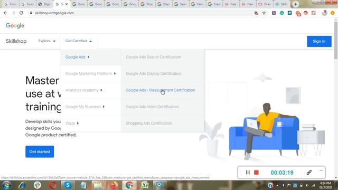Click the Skillshop home link
The height and width of the screenshot is (190, 338).
point(16,41)
